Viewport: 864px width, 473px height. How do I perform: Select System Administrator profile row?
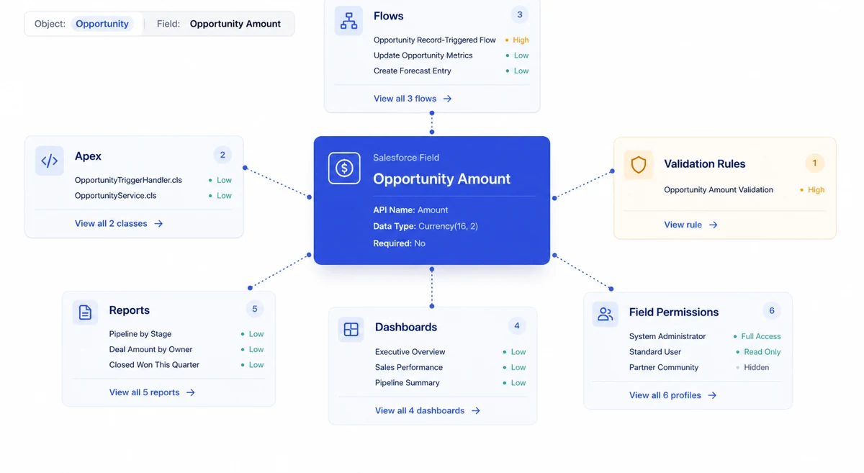coord(705,336)
